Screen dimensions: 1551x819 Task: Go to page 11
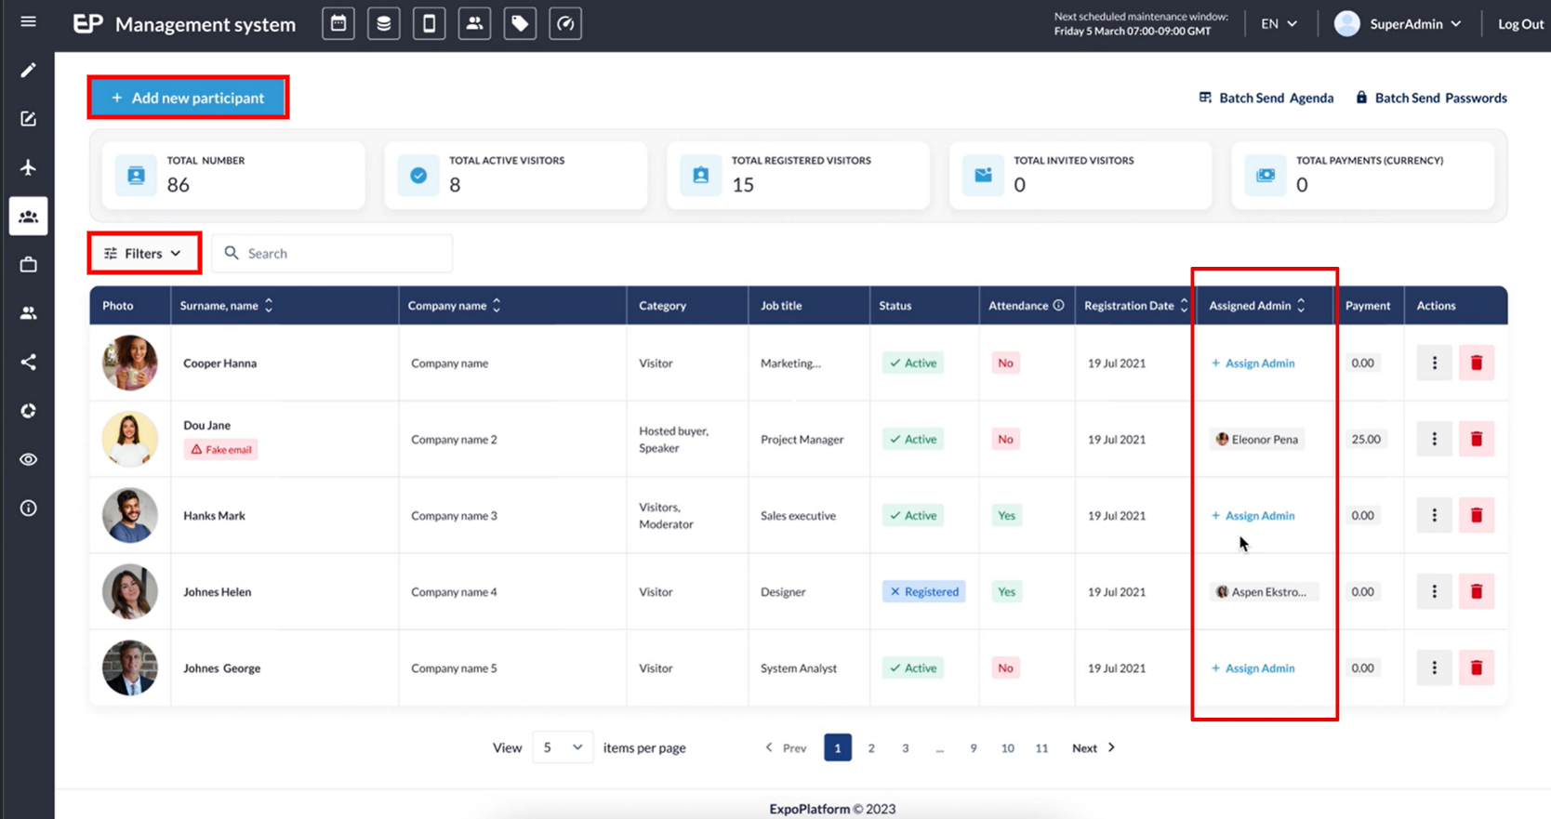point(1041,747)
